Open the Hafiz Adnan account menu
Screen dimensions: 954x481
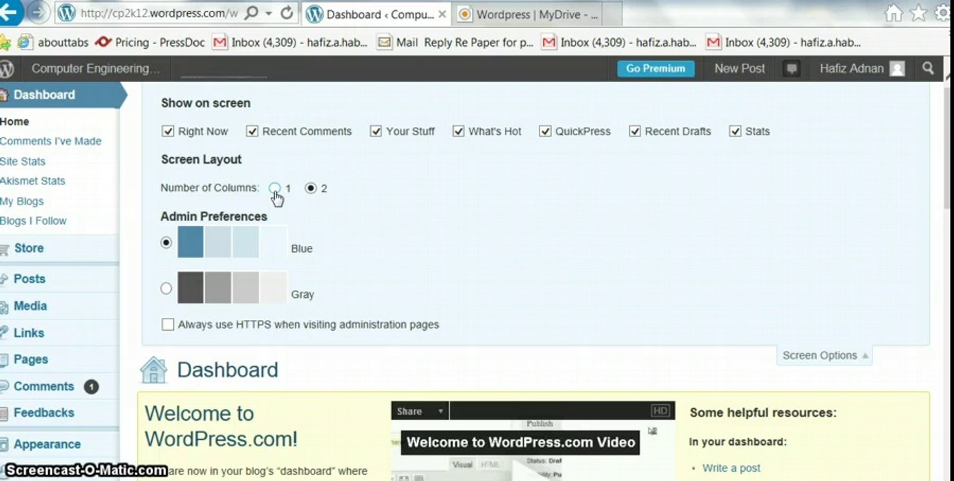coord(862,68)
